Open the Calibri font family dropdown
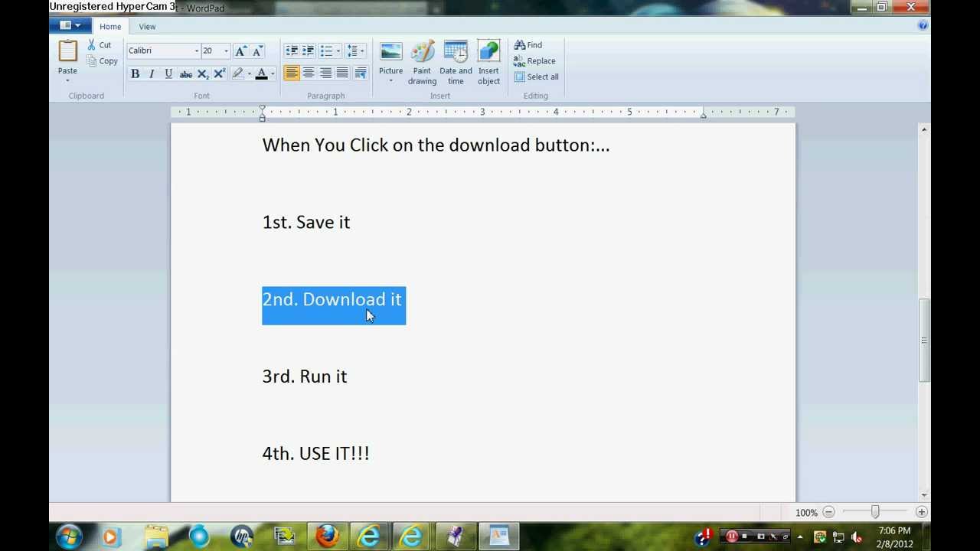The image size is (980, 551). coord(196,51)
